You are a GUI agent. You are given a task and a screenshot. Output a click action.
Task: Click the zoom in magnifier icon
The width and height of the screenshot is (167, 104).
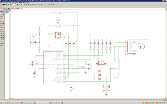click(x=26, y=4)
